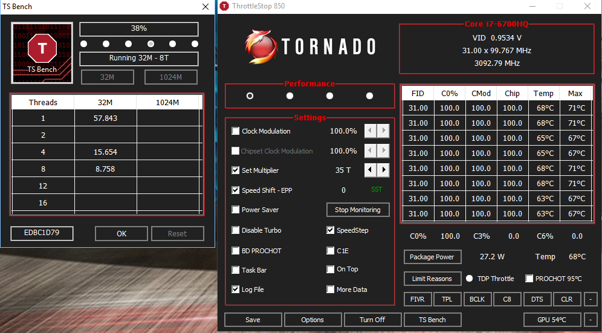This screenshot has width=602, height=333.
Task: Click the BCLK button
Action: coord(477,299)
